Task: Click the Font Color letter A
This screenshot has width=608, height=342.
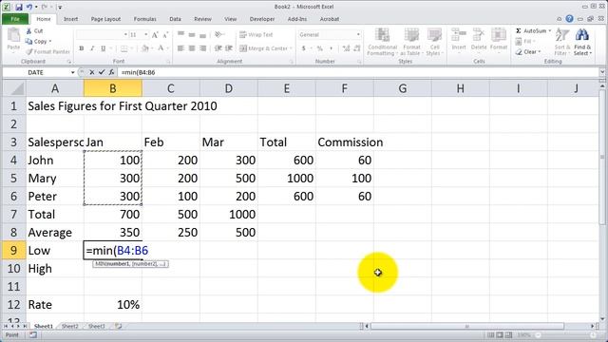Action: 161,48
